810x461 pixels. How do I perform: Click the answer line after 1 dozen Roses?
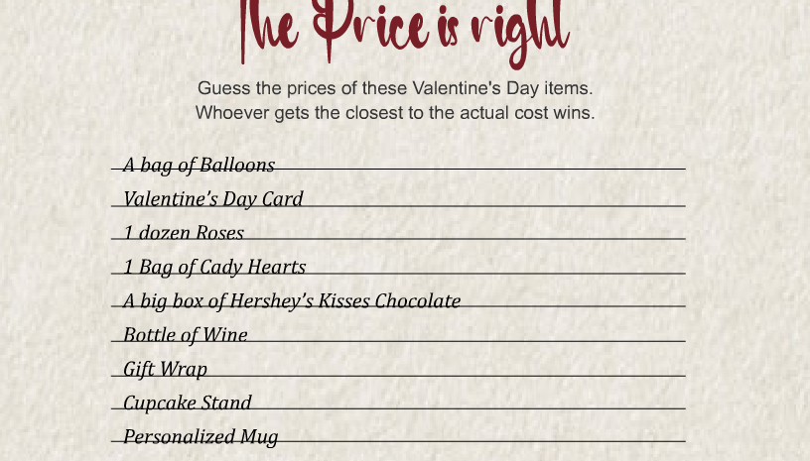[465, 239]
